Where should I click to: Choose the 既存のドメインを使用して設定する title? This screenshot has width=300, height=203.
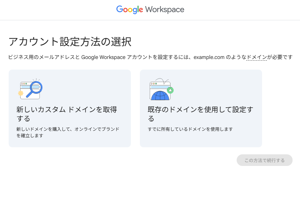(x=200, y=114)
